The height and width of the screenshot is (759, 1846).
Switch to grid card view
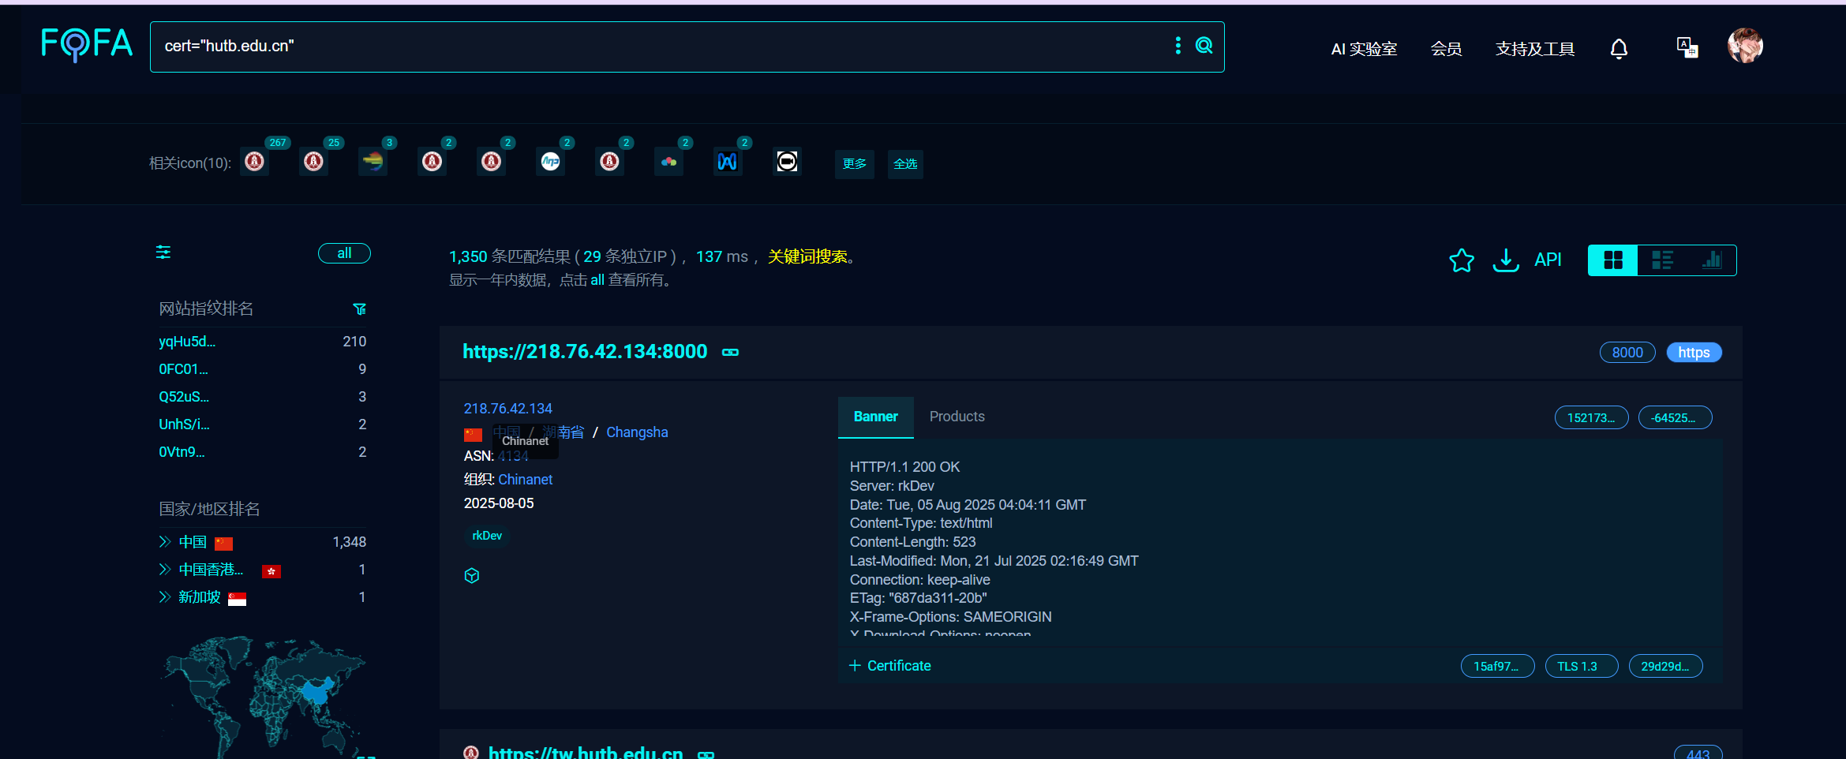click(x=1613, y=260)
